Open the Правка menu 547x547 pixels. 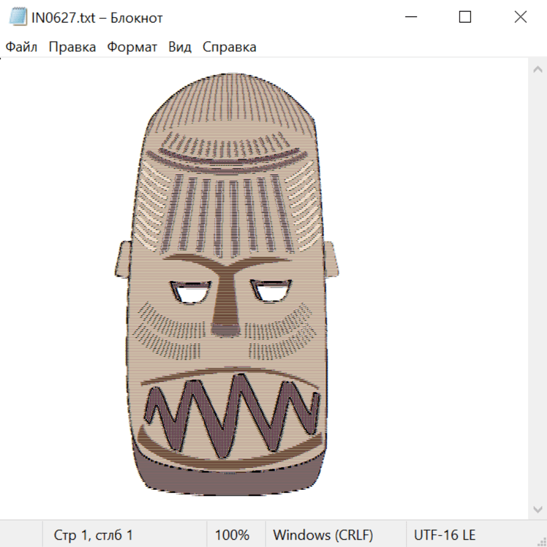click(x=72, y=47)
